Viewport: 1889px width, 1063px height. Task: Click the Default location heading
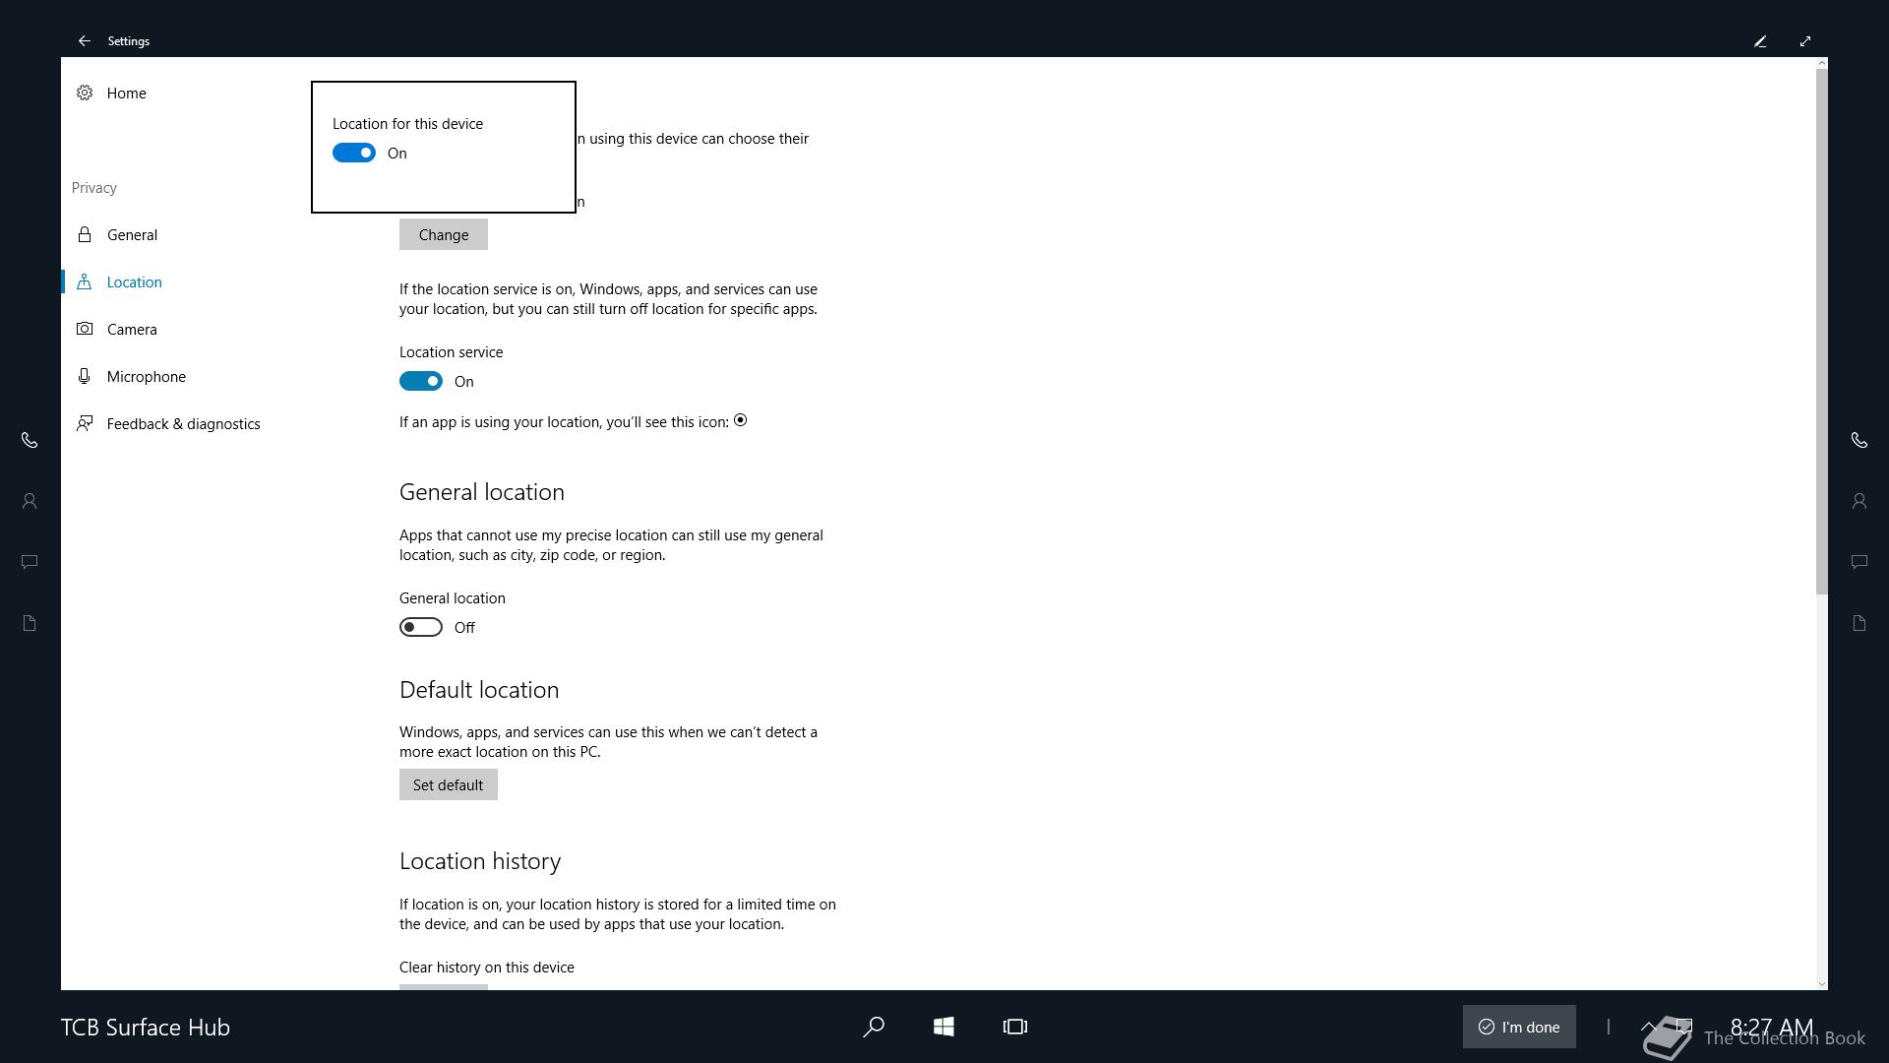(479, 690)
